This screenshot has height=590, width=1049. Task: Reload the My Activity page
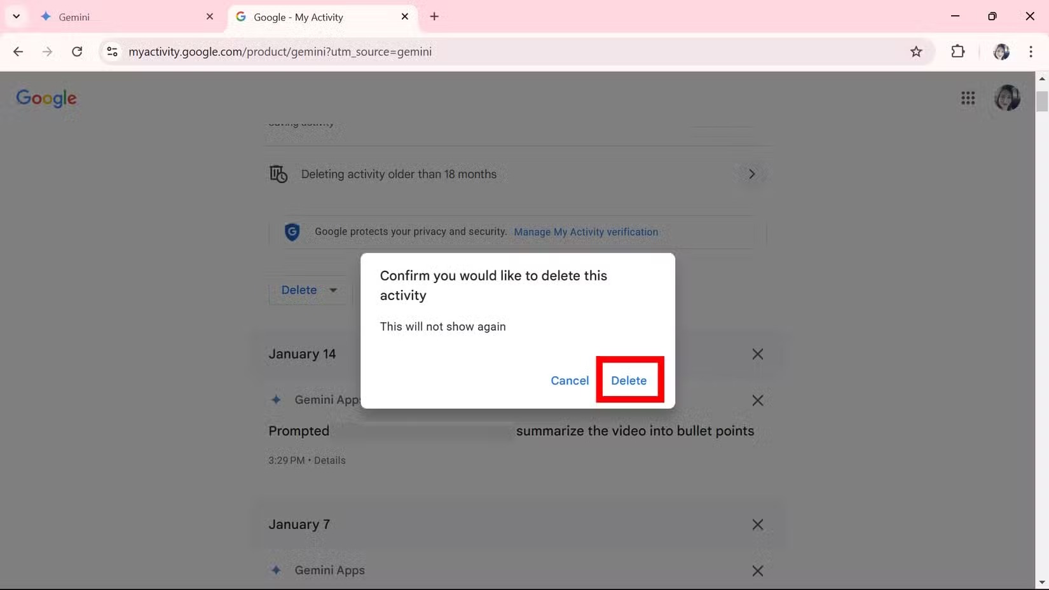pos(77,51)
